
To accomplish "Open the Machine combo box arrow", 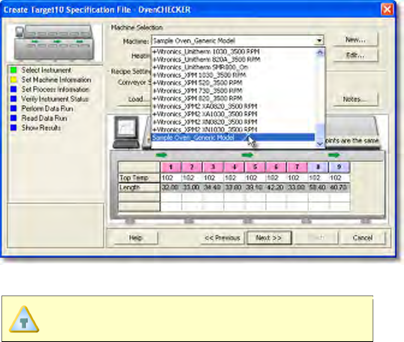I will click(319, 41).
